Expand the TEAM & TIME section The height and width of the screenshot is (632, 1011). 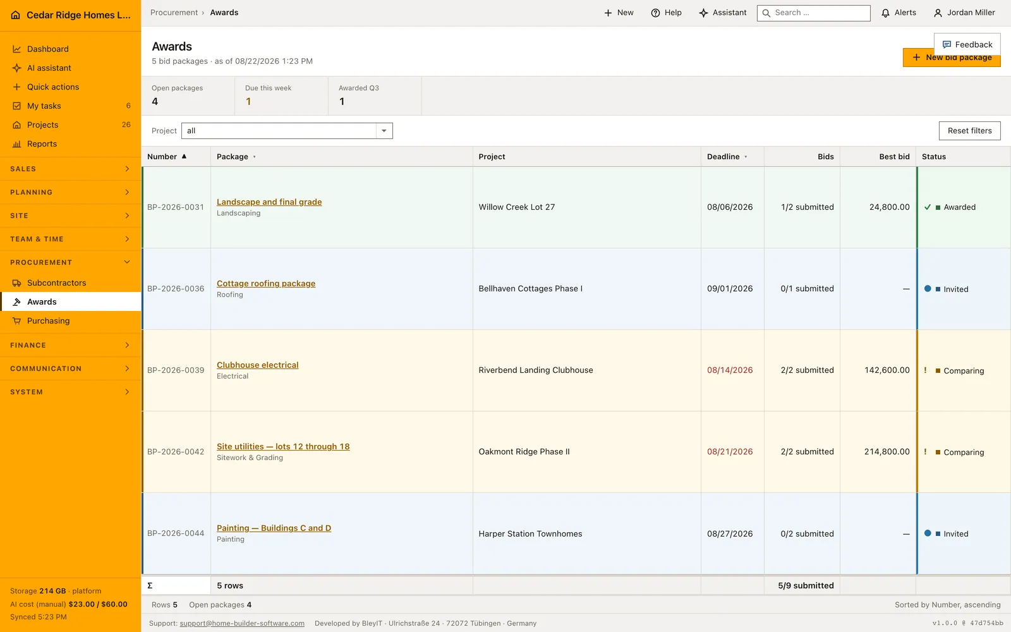[70, 239]
